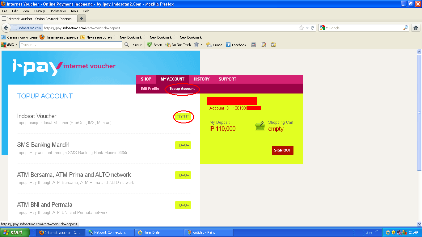Open Facebook toolbar shortcut

[236, 45]
